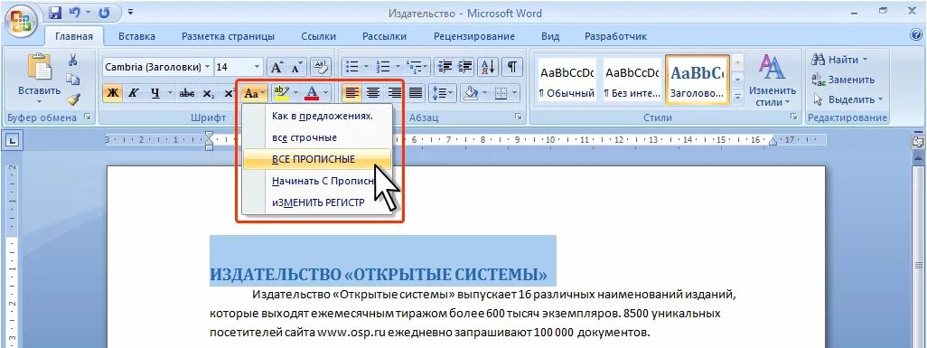Align text to the left
927x348 pixels.
[x=352, y=93]
